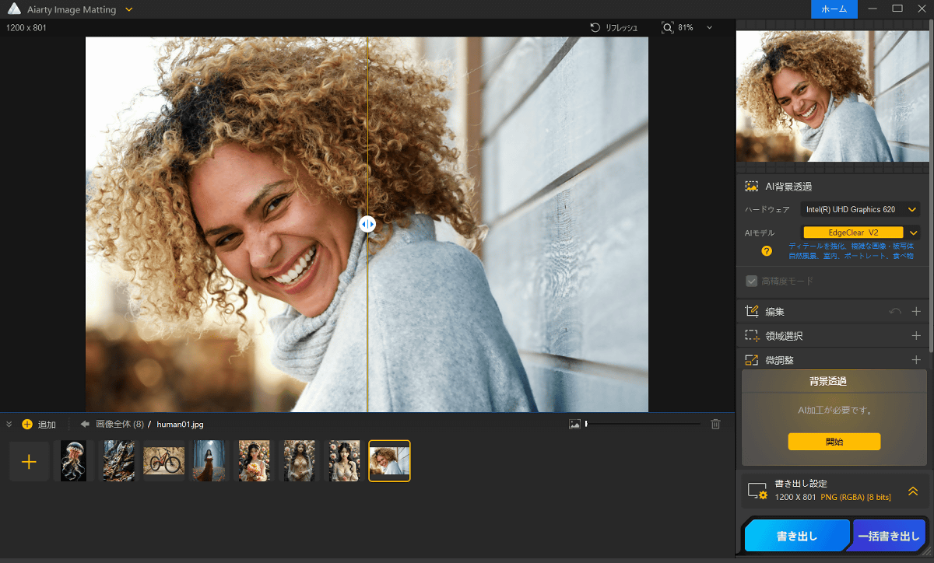Click the AI model help question mark
This screenshot has height=563, width=934.
tap(767, 250)
